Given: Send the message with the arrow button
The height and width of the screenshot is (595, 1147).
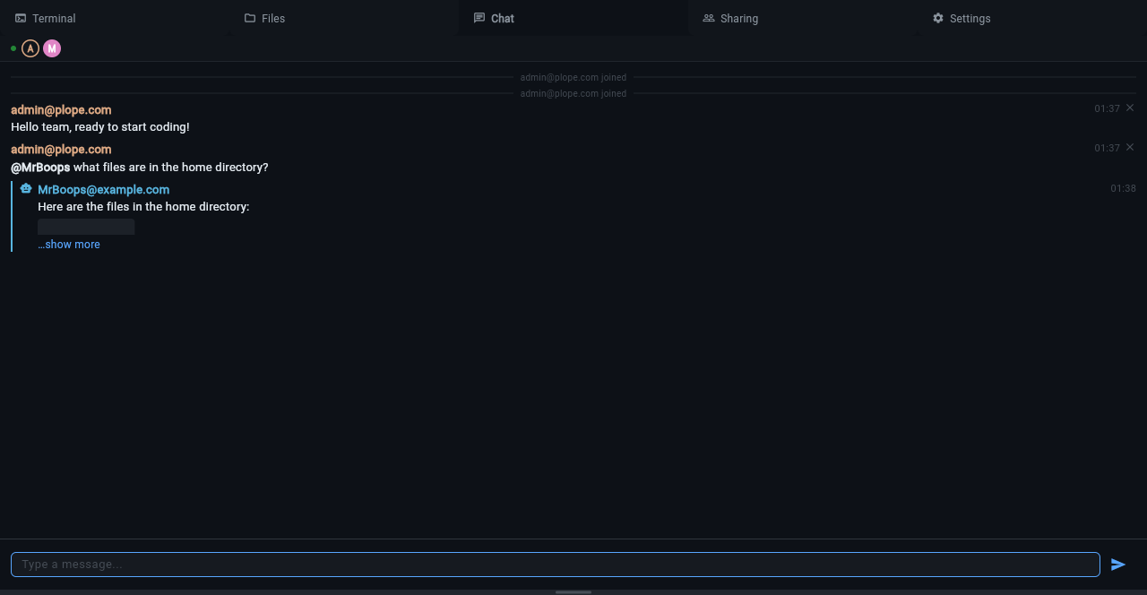Looking at the screenshot, I should coord(1117,565).
